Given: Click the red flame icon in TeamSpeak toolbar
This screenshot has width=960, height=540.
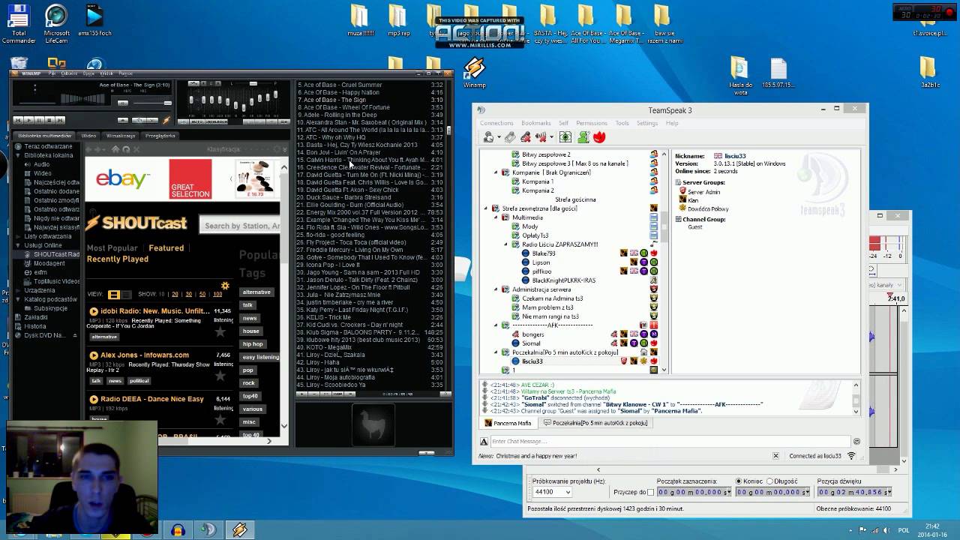Looking at the screenshot, I should click(x=599, y=137).
